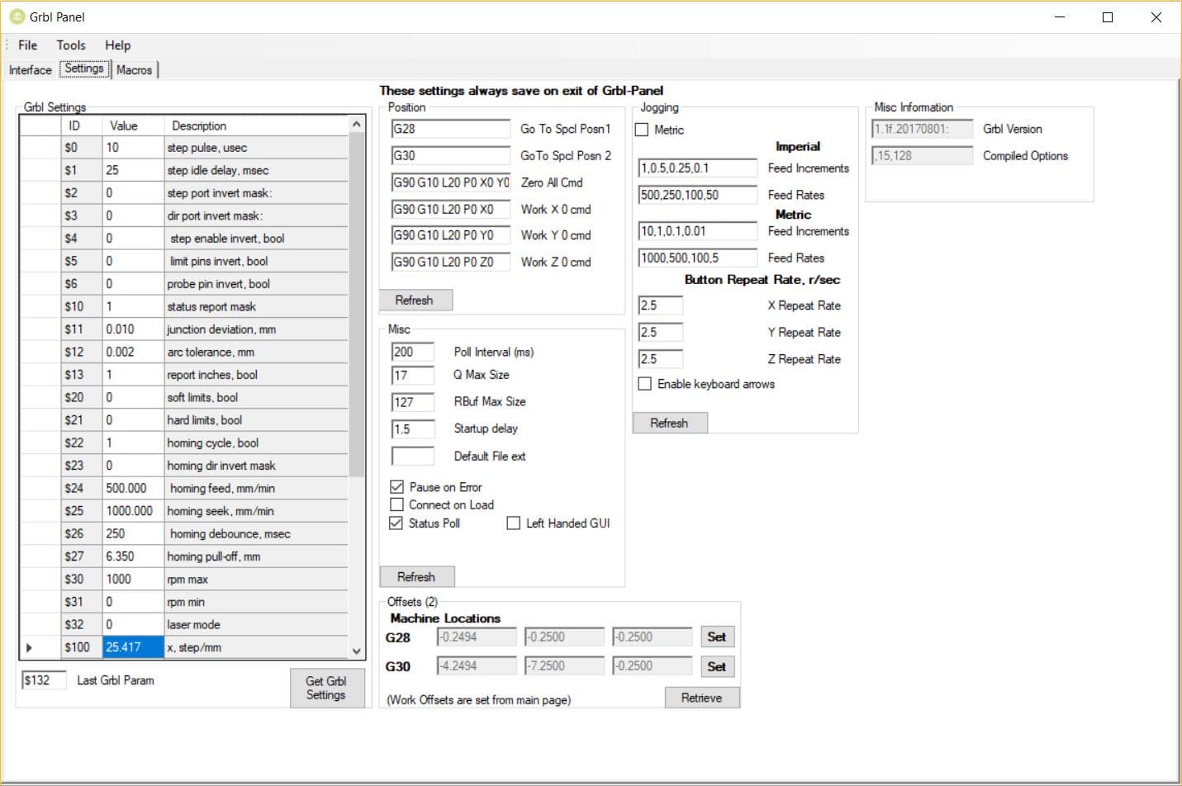Image resolution: width=1182 pixels, height=786 pixels.
Task: Switch to the Interface tab
Action: [x=30, y=70]
